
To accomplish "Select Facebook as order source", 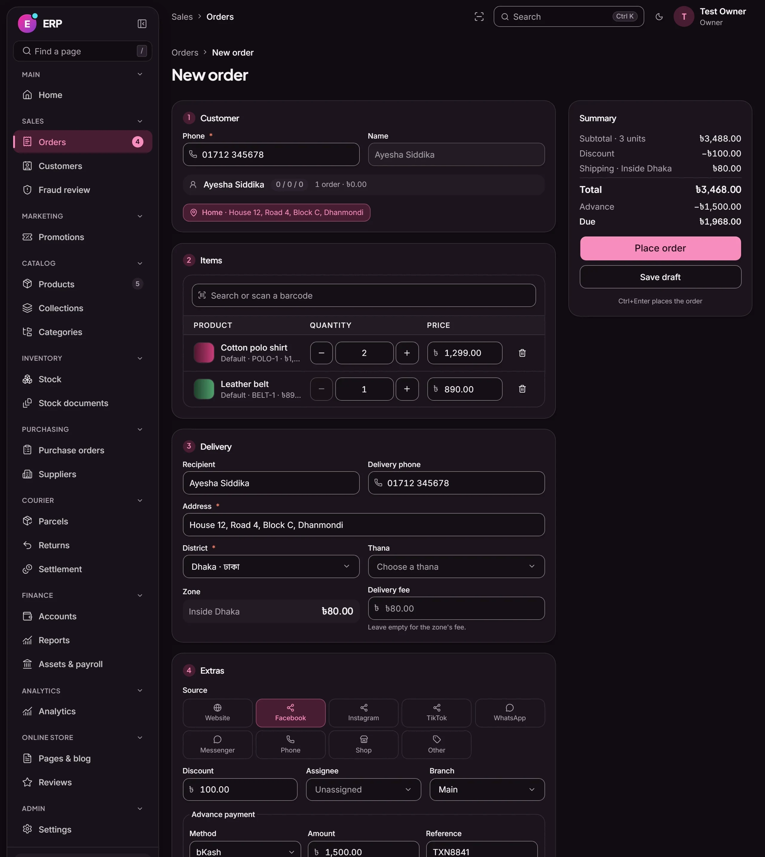I will pyautogui.click(x=290, y=713).
